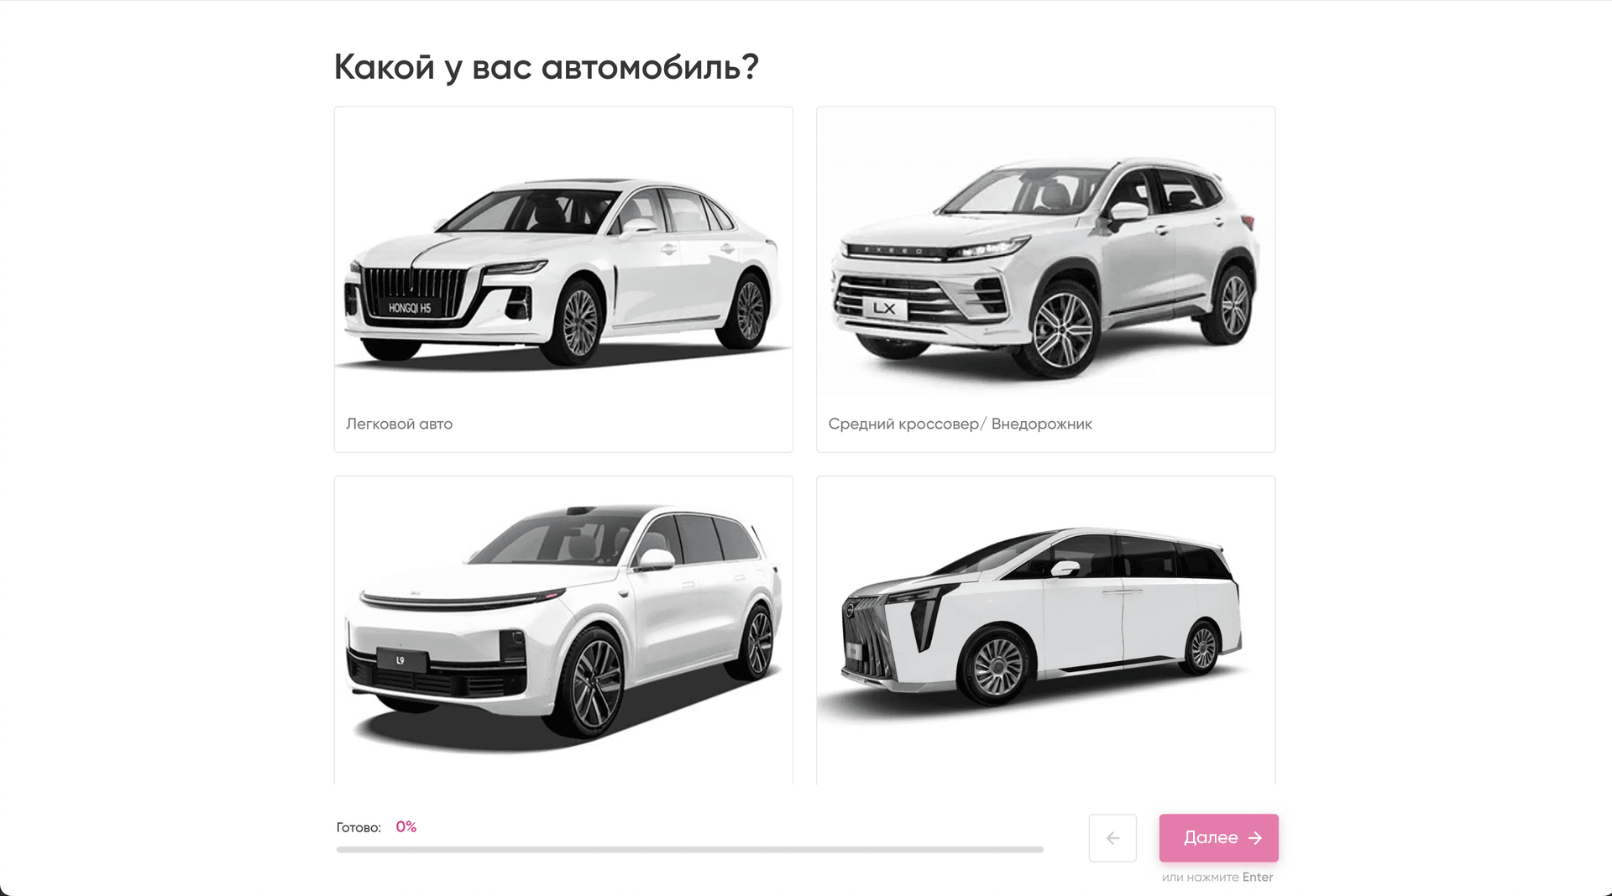Go back with the left arrow button
The width and height of the screenshot is (1612, 896).
(x=1112, y=837)
